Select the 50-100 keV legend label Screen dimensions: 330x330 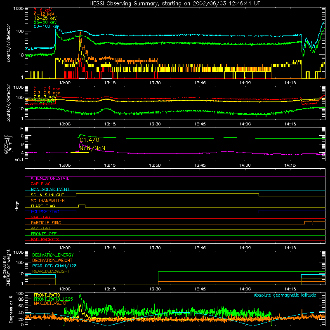pyautogui.click(x=47, y=26)
